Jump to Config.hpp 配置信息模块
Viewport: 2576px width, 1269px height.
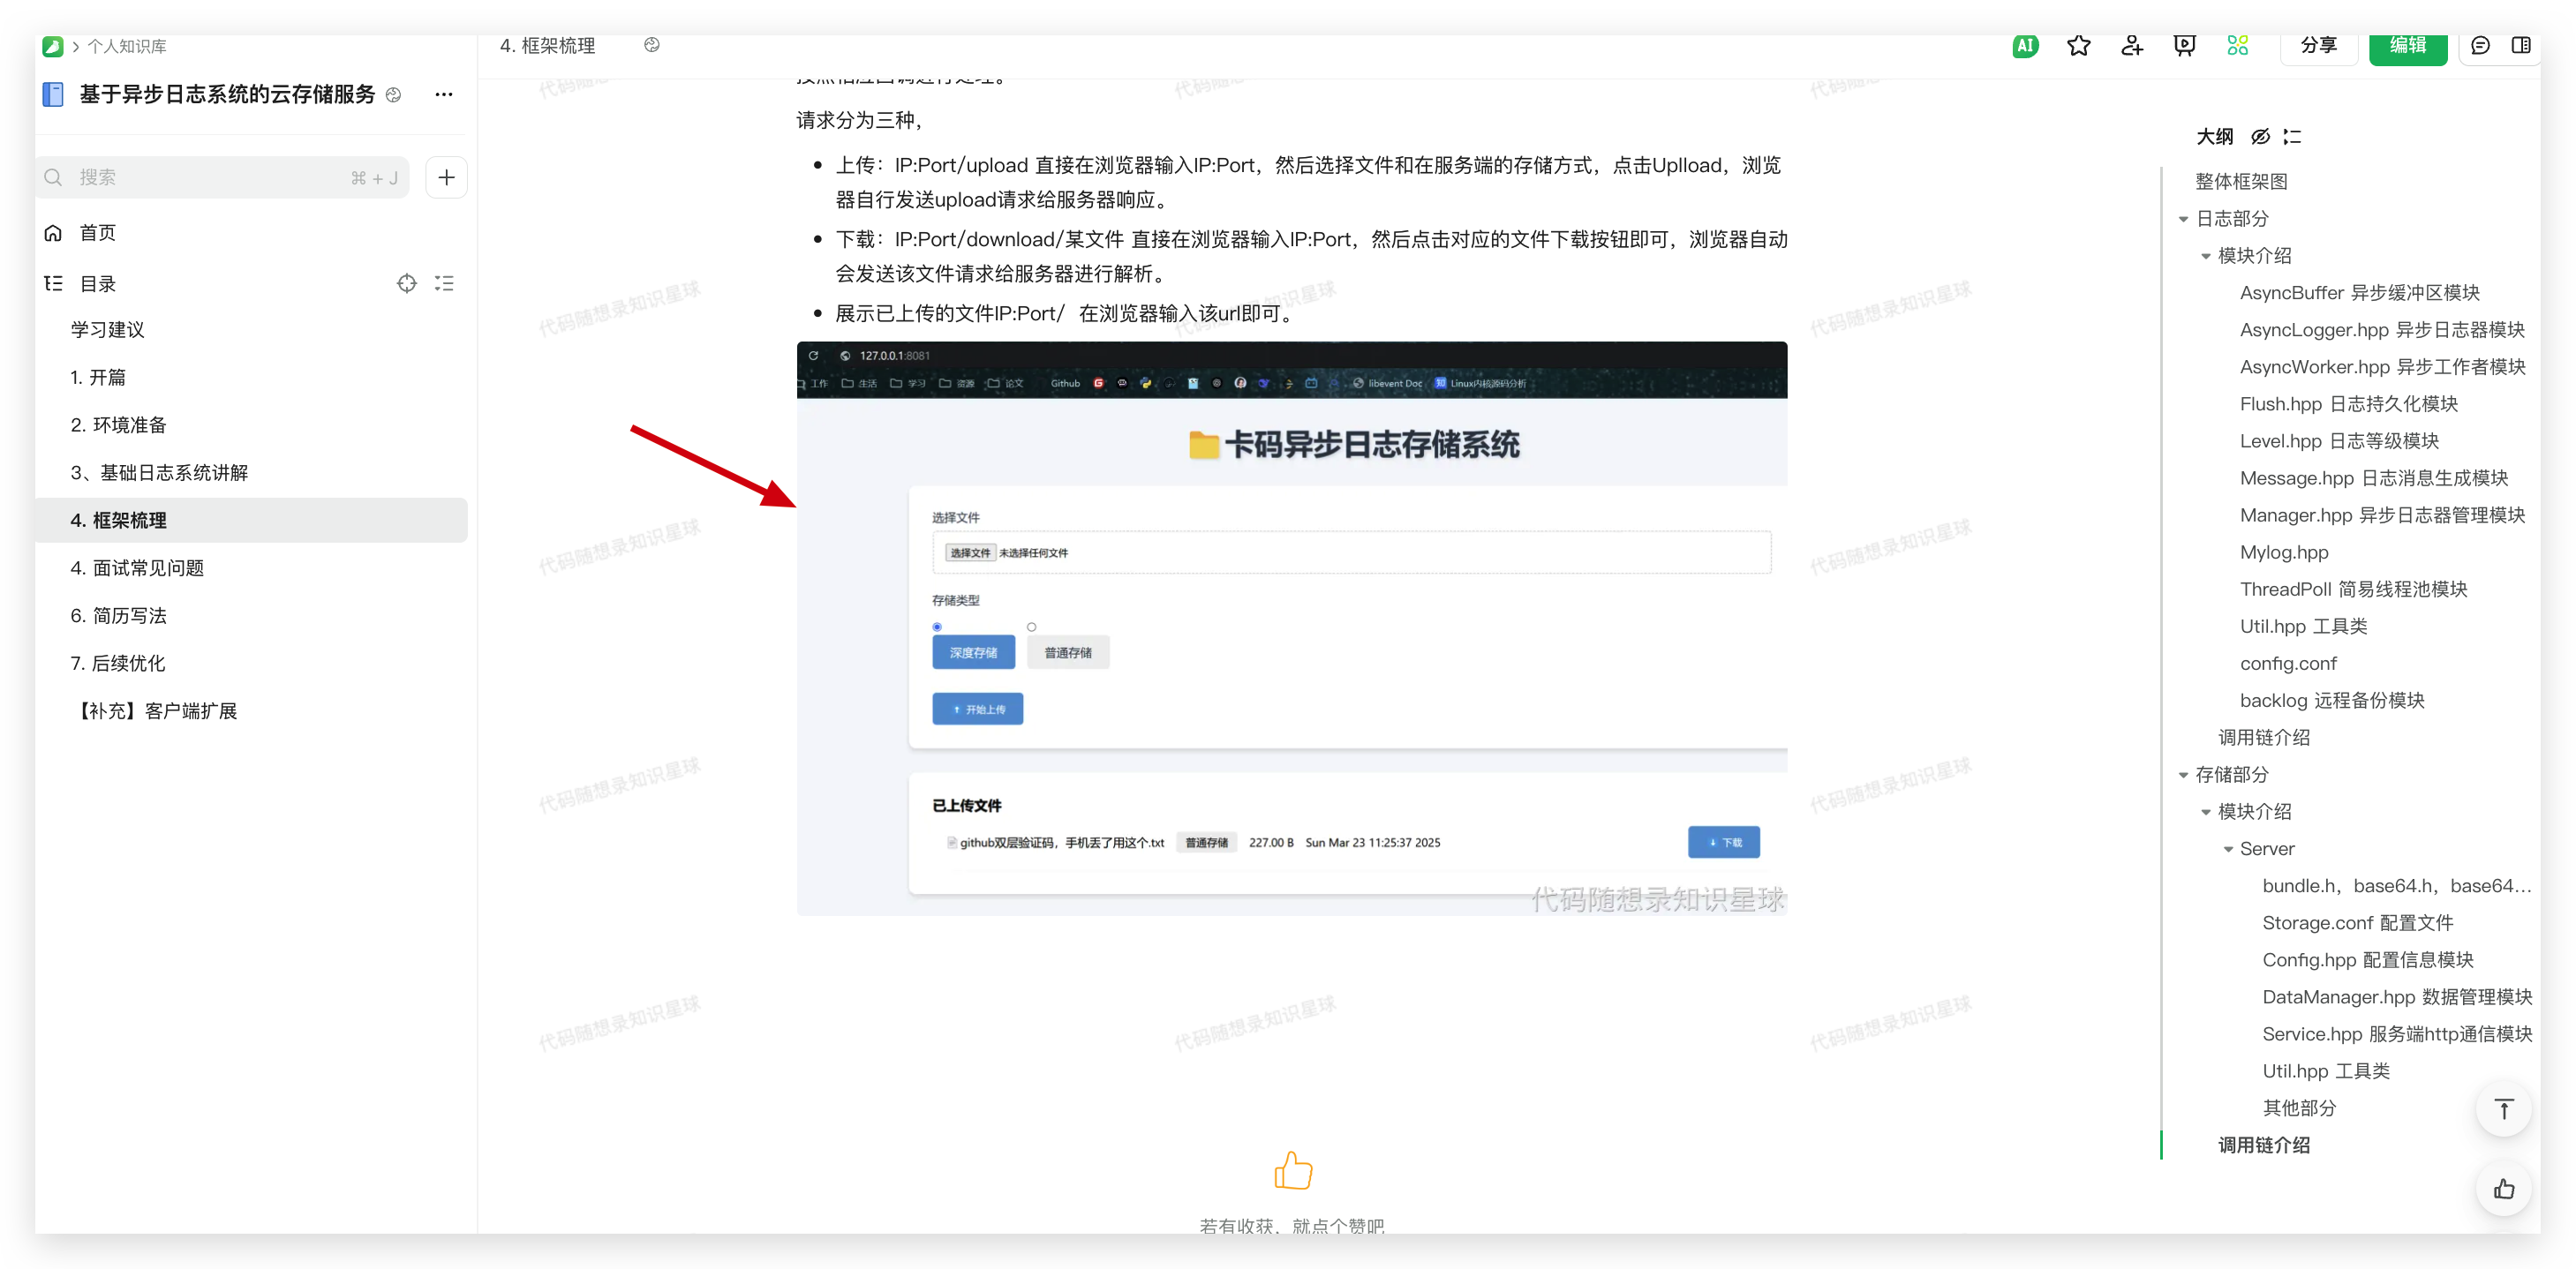pyautogui.click(x=2367, y=959)
